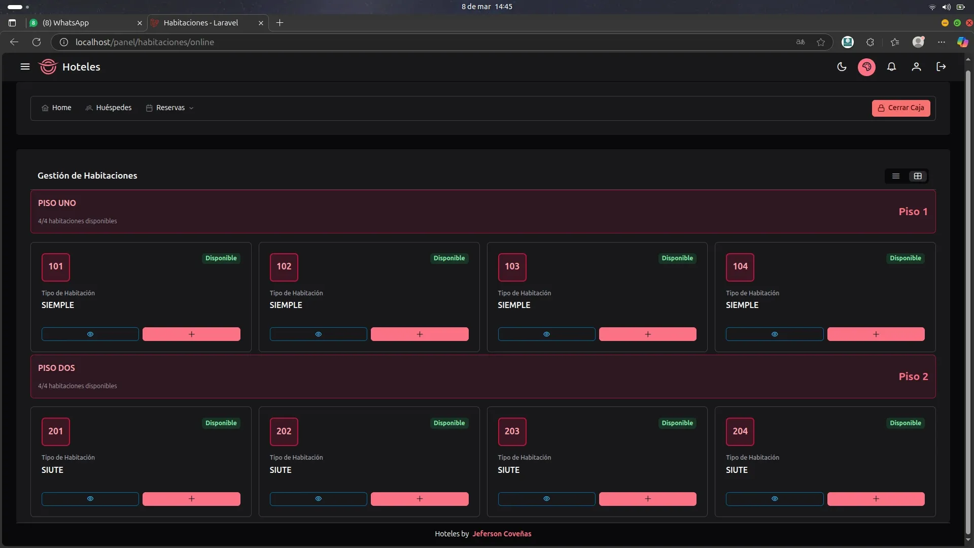This screenshot has width=974, height=548.
Task: Add reservation to room 204
Action: pyautogui.click(x=876, y=499)
